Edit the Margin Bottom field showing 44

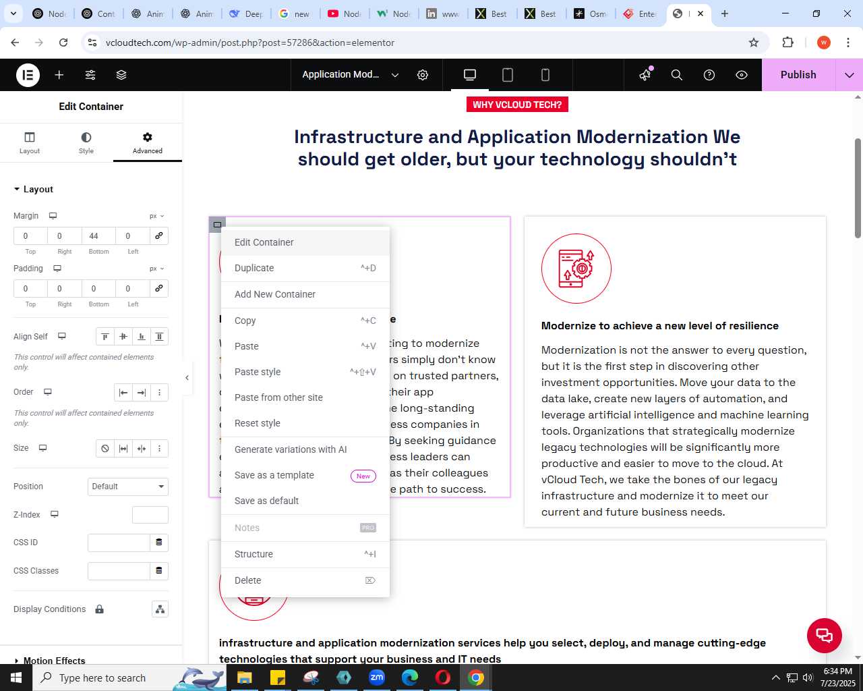[99, 236]
